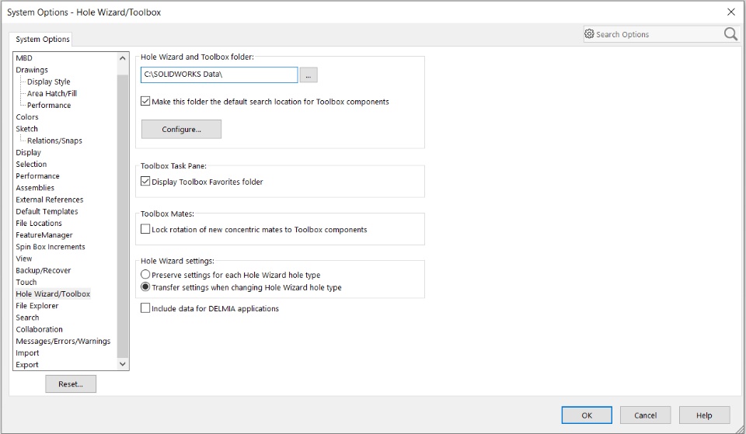This screenshot has height=434, width=746.
Task: Click the up arrow of the options list scrollbar
Action: pyautogui.click(x=122, y=58)
